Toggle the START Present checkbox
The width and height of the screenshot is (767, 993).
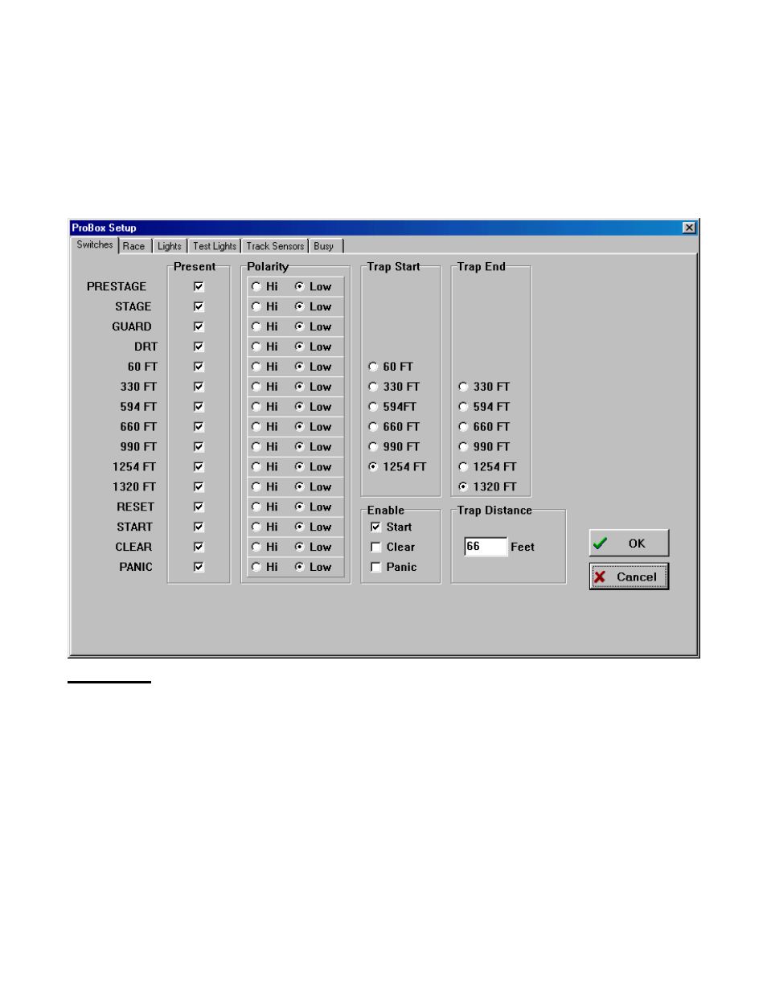point(199,527)
